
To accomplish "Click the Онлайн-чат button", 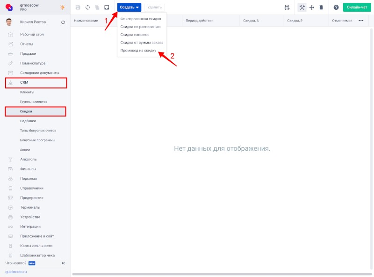I will (357, 7).
